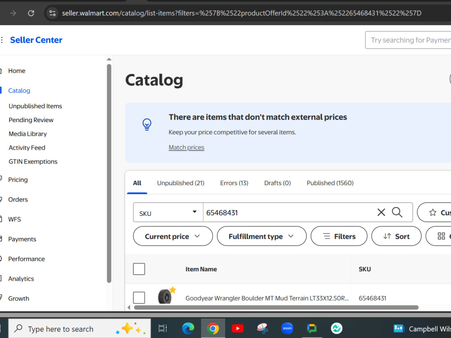The image size is (451, 338).
Task: Open Microsoft Edge from taskbar
Action: point(188,328)
